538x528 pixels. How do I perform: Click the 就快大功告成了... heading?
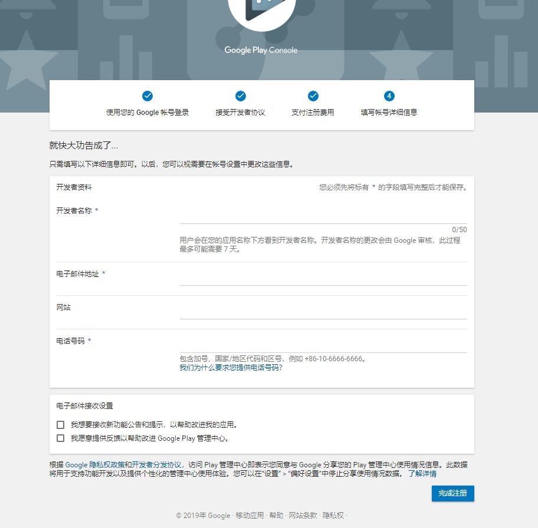[83, 146]
